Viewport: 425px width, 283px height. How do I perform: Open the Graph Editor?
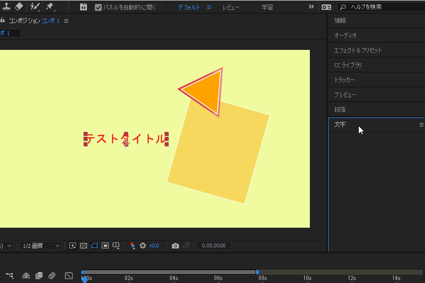tap(69, 276)
